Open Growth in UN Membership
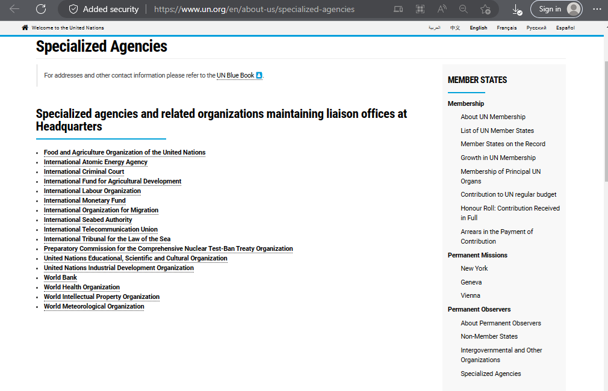608x391 pixels. click(498, 158)
